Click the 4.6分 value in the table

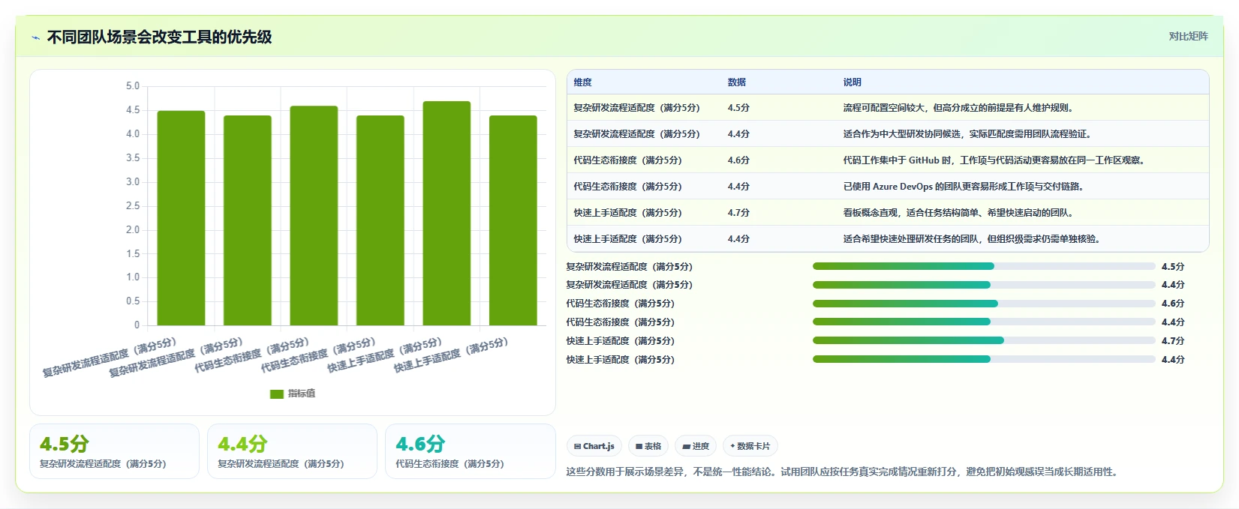(x=738, y=160)
